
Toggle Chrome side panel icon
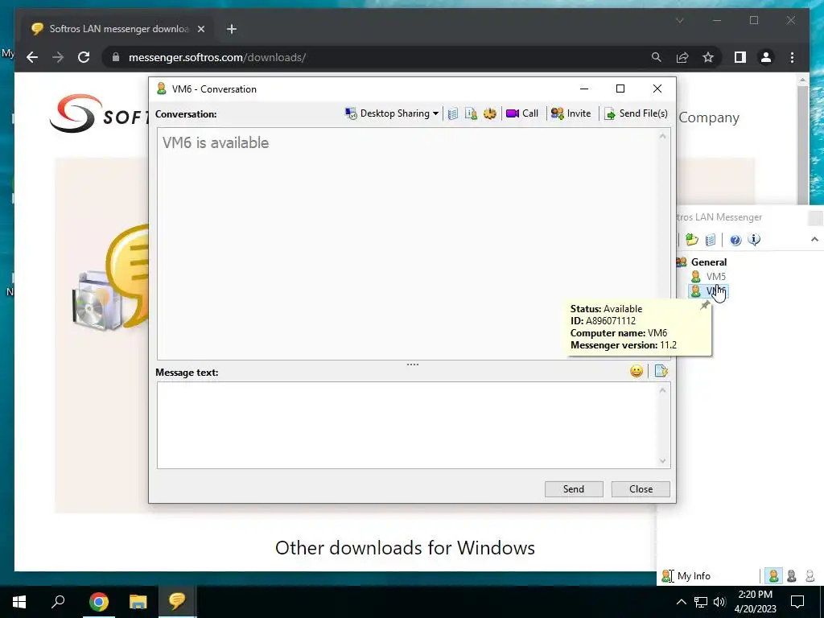(740, 57)
